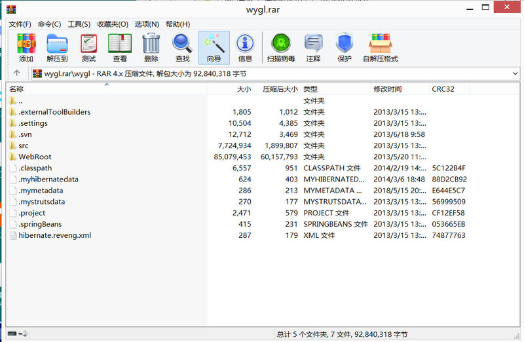Minimize the wygl.rar window
This screenshot has width=524, height=342.
tap(470, 8)
